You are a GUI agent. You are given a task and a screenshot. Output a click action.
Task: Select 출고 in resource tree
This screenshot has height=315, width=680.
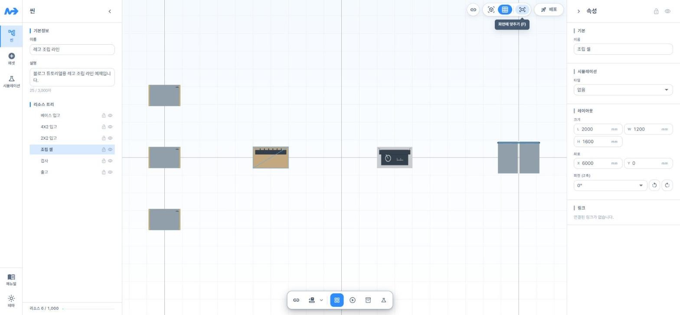72,172
